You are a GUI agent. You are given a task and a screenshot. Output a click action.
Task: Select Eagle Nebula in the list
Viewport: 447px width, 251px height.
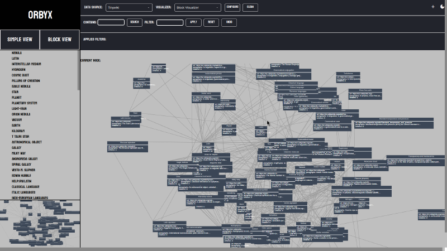point(21,86)
